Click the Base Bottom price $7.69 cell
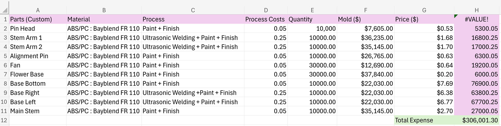The width and height of the screenshot is (501, 126). click(424, 83)
